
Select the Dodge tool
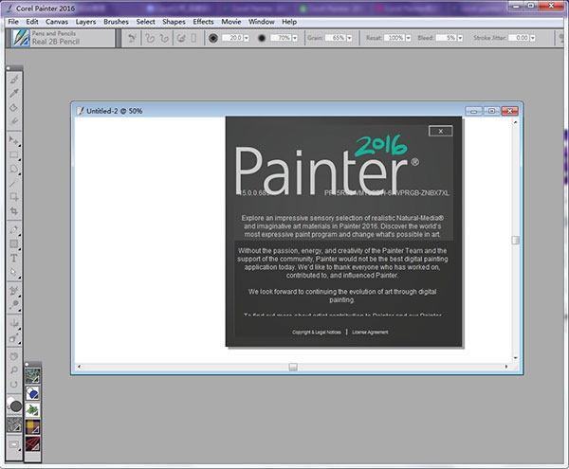point(14,304)
